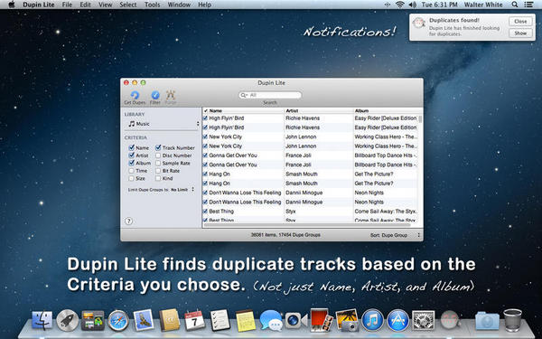Enable the Bit Rate criteria checkbox
Image resolution: width=542 pixels, height=339 pixels.
158,171
